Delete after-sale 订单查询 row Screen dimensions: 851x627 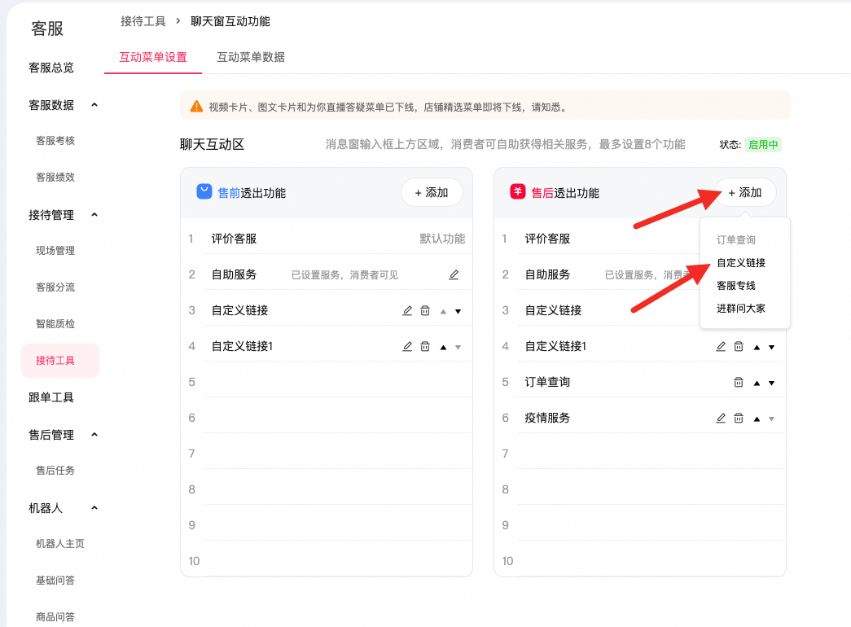pyautogui.click(x=739, y=383)
